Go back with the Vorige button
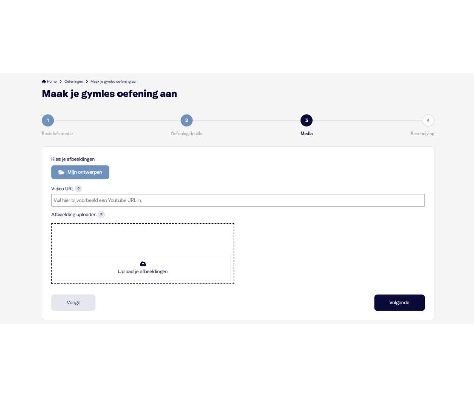Image resolution: width=474 pixels, height=397 pixels. coord(74,303)
